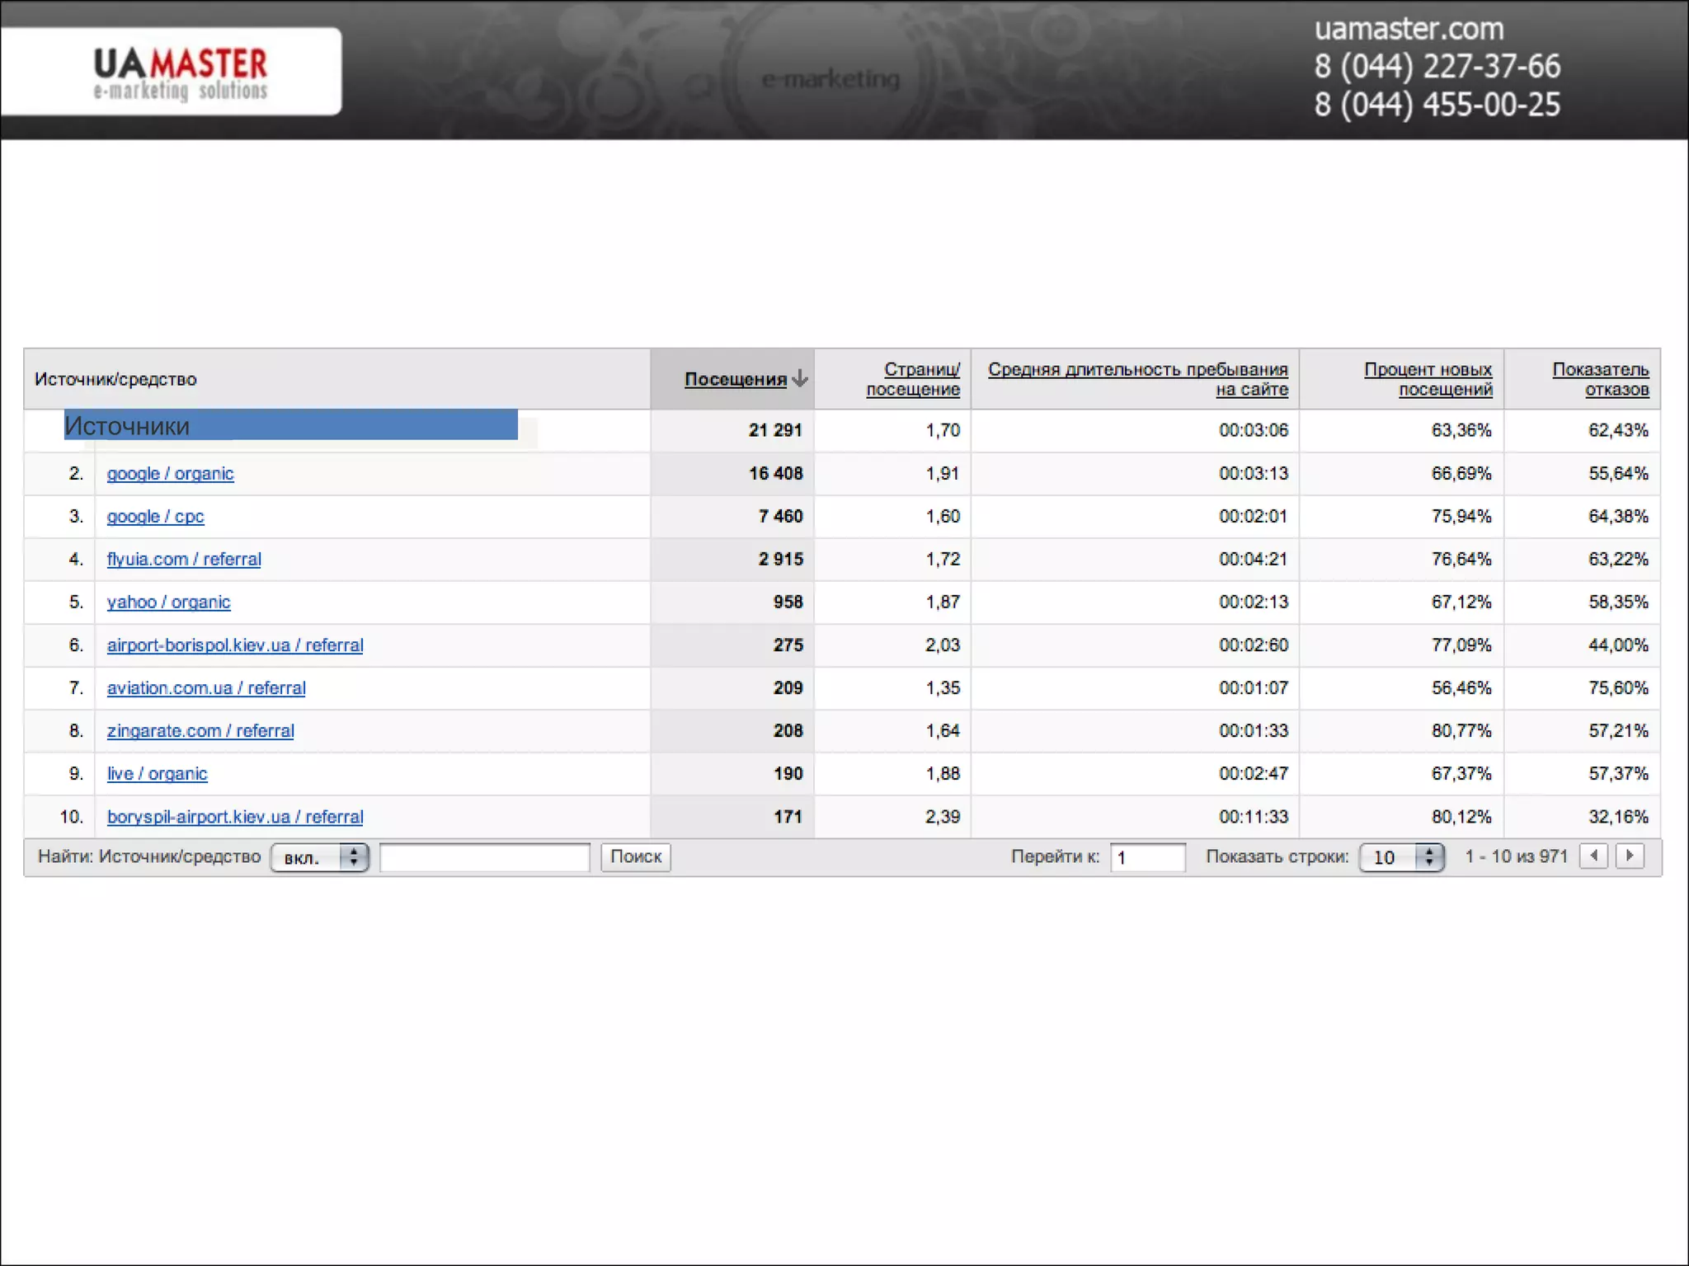Open the вкл. filter dropdown
Image resolution: width=1689 pixels, height=1266 pixels.
point(319,857)
